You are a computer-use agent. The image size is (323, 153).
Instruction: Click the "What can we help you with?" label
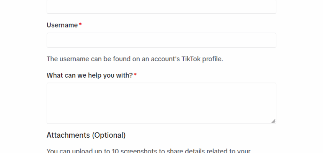coord(90,75)
